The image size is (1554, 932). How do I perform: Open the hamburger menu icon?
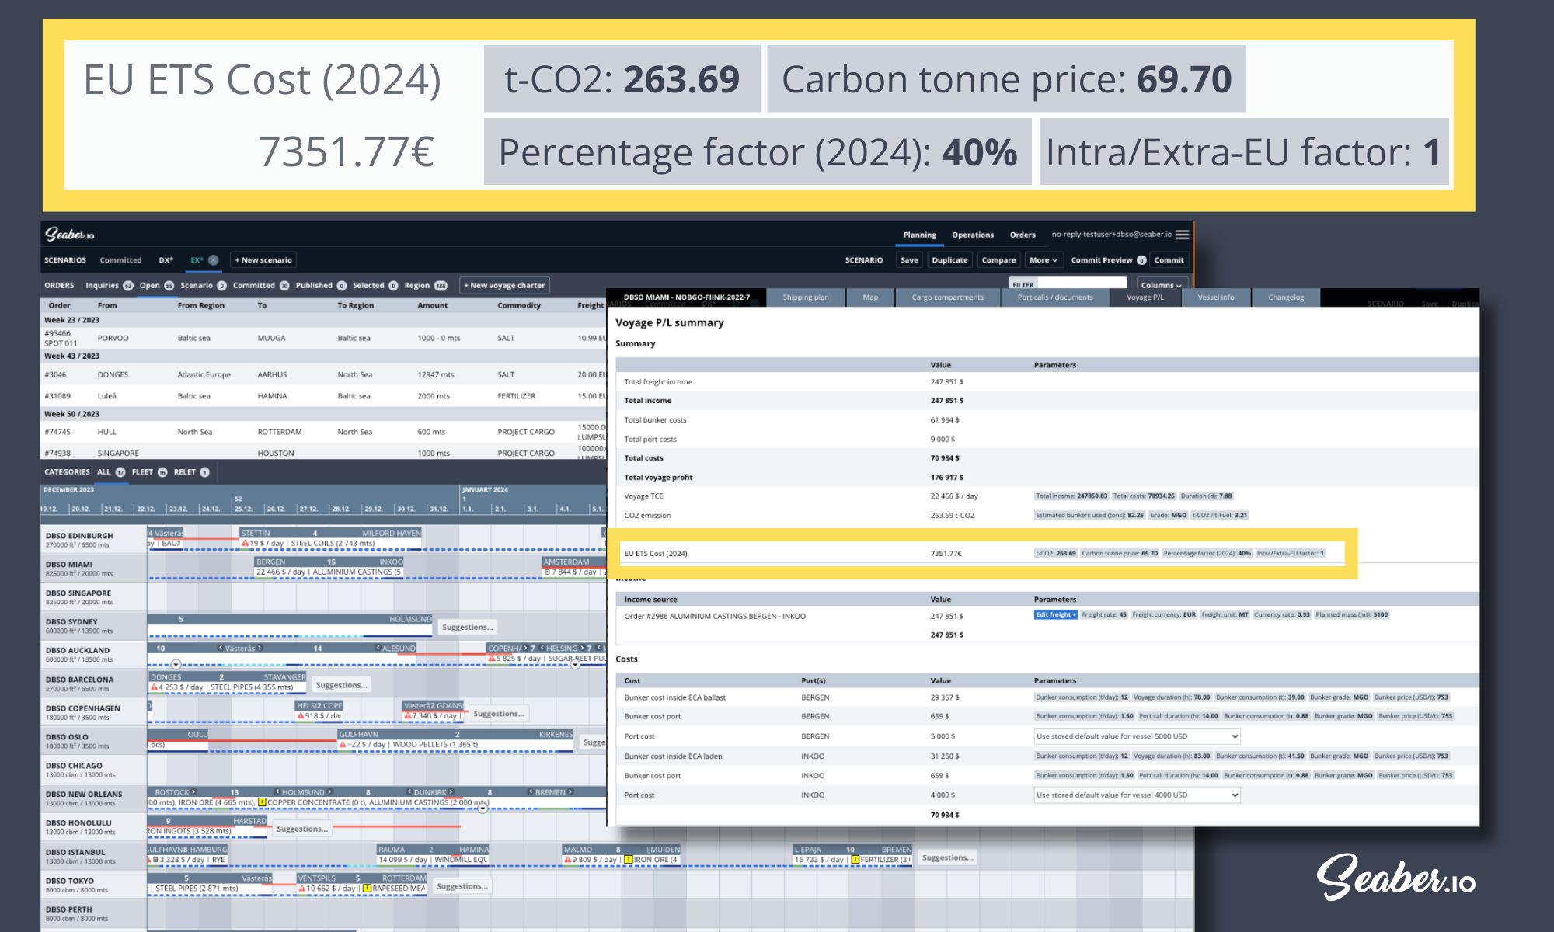[1182, 235]
